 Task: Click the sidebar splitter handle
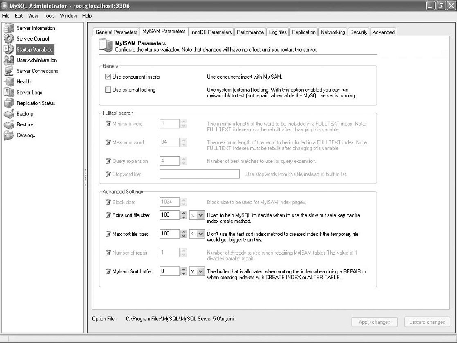[85, 177]
